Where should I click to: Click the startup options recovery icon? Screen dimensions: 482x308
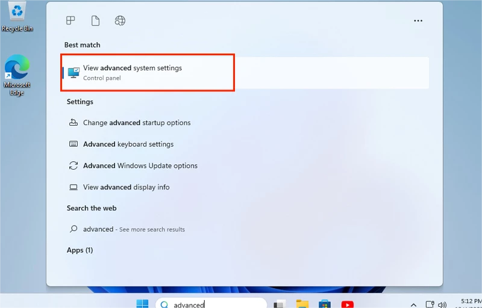coord(73,122)
